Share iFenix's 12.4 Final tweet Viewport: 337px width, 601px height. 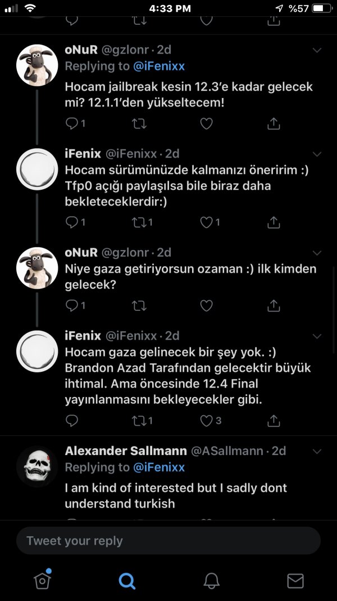tap(274, 420)
